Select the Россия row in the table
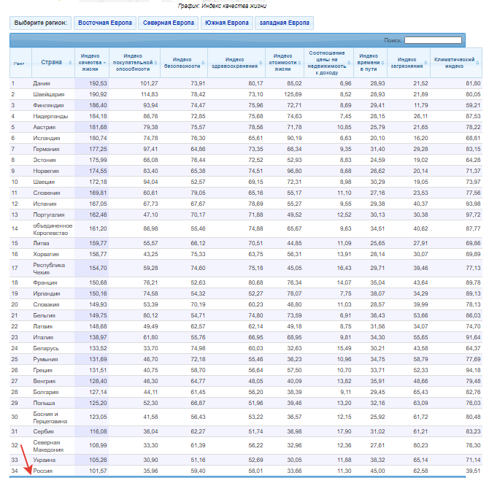The width and height of the screenshot is (489, 478). point(45,472)
